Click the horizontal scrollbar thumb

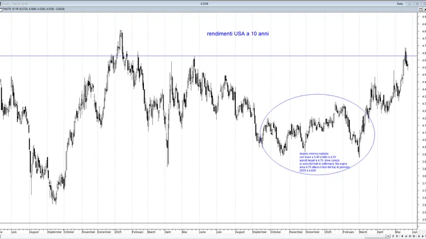(x=375, y=236)
